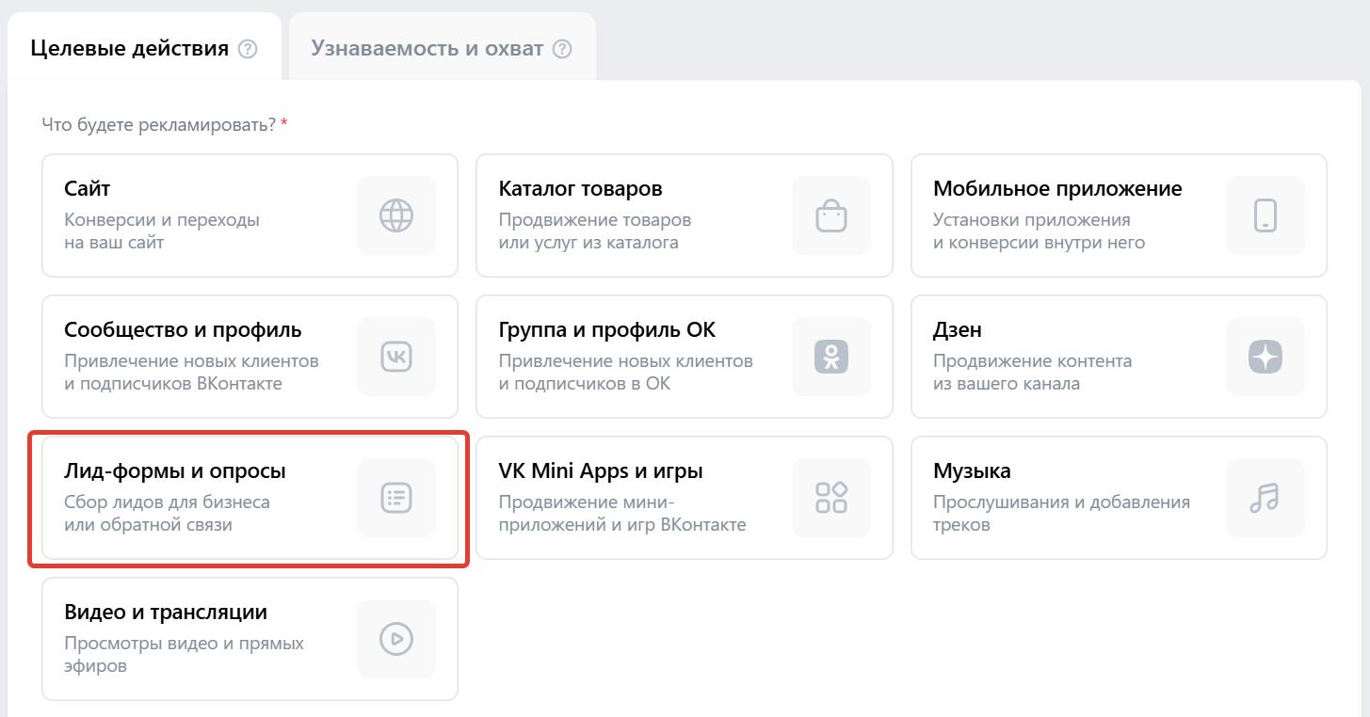Screen dimensions: 1370x717
Task: Click the play icon for Видео и трансляции
Action: click(395, 639)
